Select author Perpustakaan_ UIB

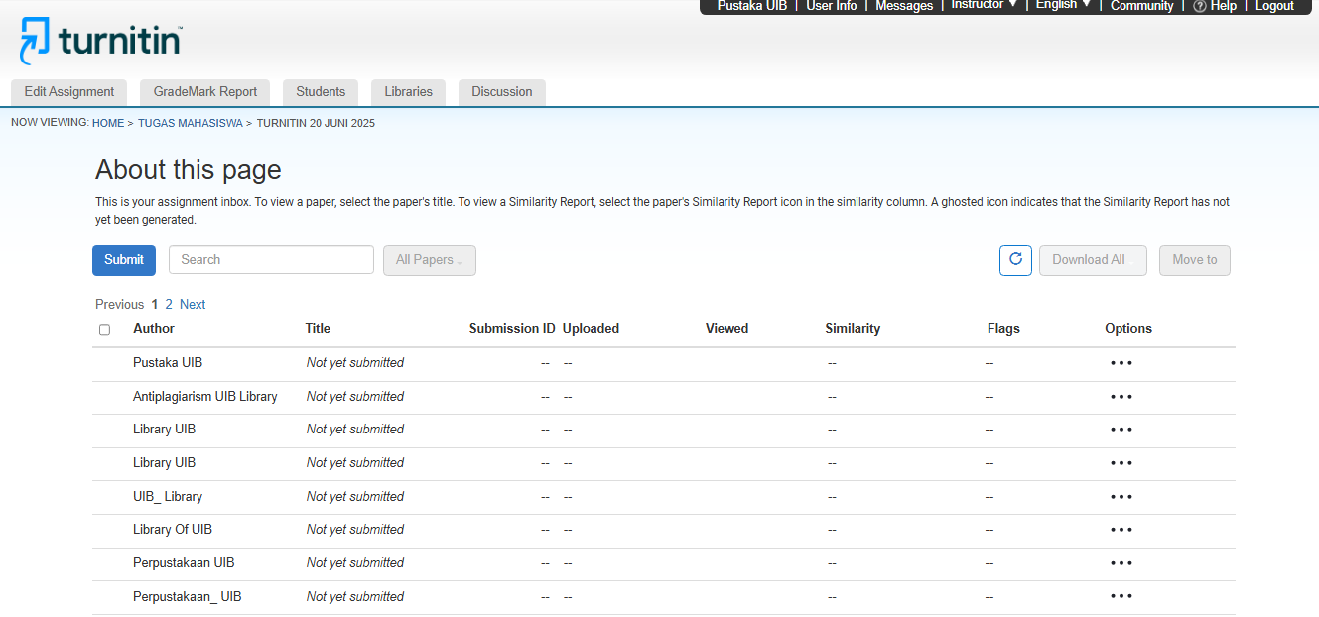[x=188, y=597]
